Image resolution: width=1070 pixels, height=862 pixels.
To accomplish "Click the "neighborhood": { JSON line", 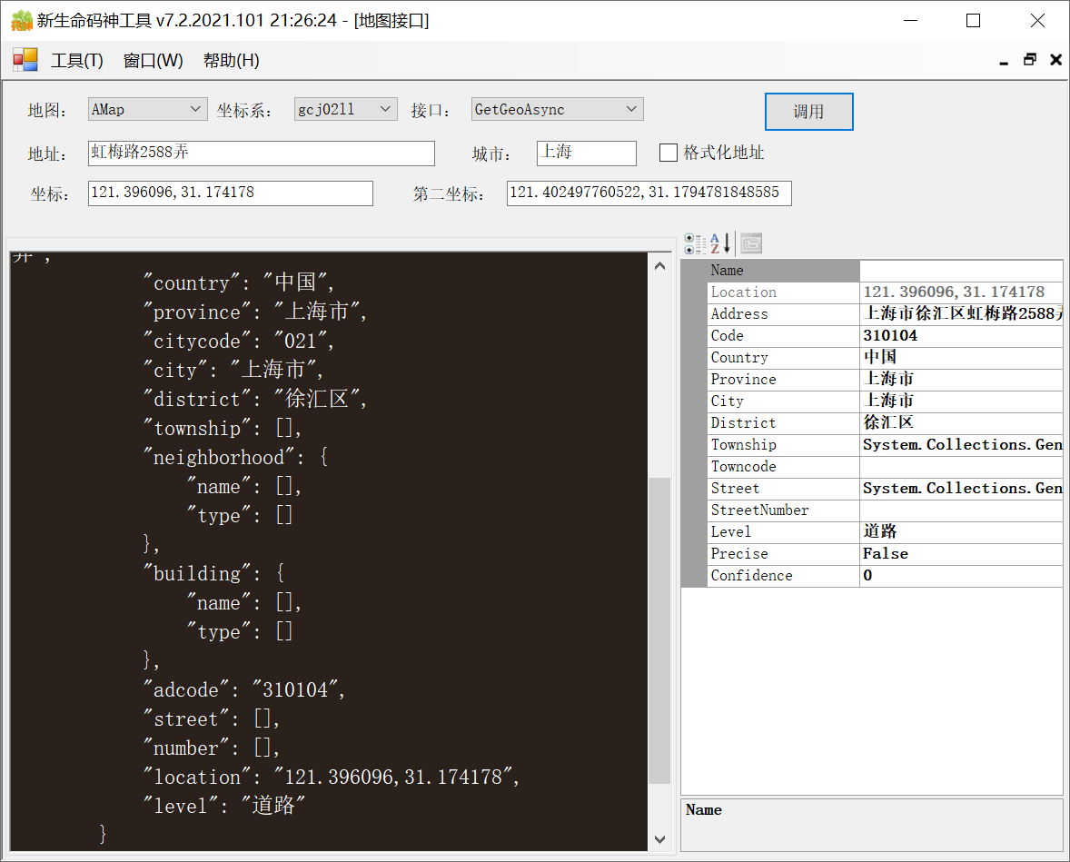I will tap(235, 457).
